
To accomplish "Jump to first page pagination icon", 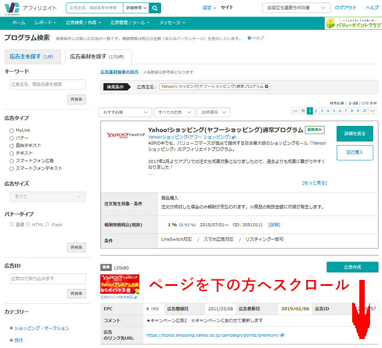I will coord(295,111).
